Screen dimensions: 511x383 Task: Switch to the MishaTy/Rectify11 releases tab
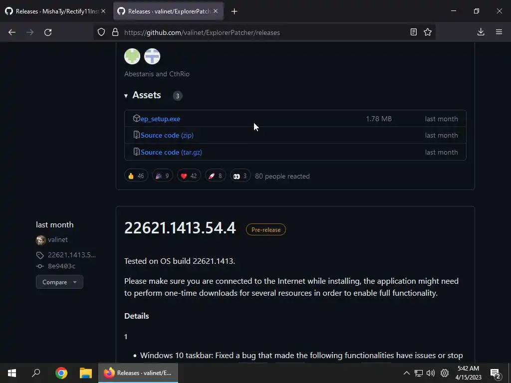click(x=55, y=11)
